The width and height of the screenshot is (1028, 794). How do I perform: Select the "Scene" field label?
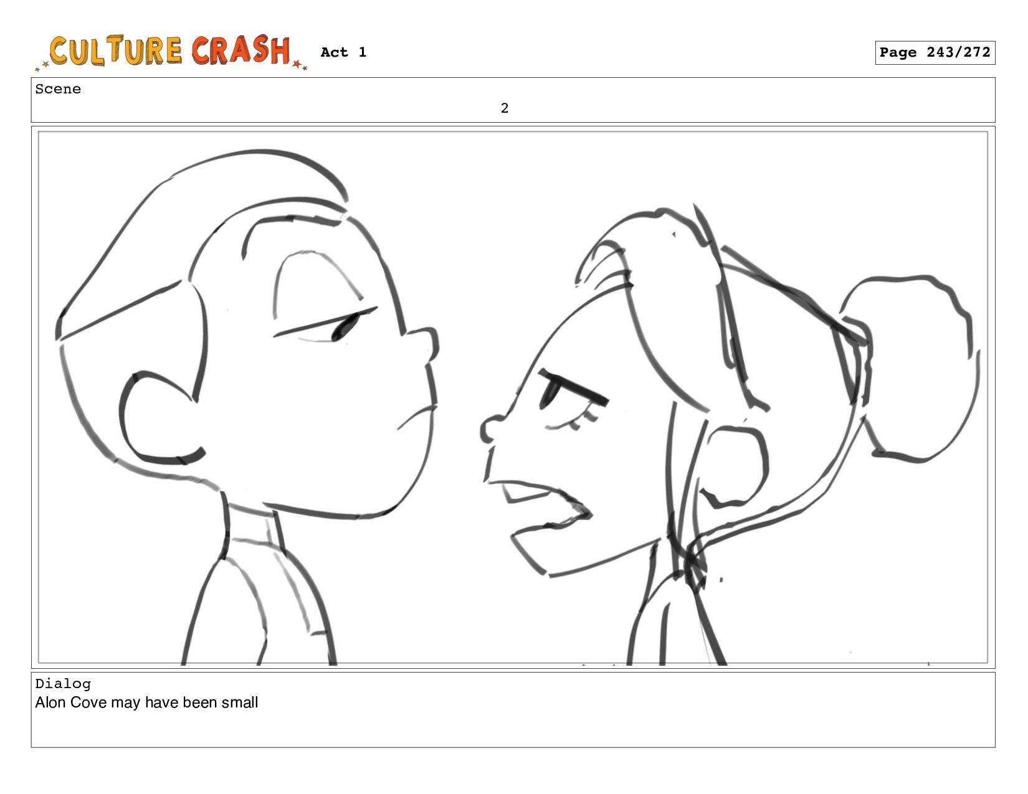[x=58, y=89]
